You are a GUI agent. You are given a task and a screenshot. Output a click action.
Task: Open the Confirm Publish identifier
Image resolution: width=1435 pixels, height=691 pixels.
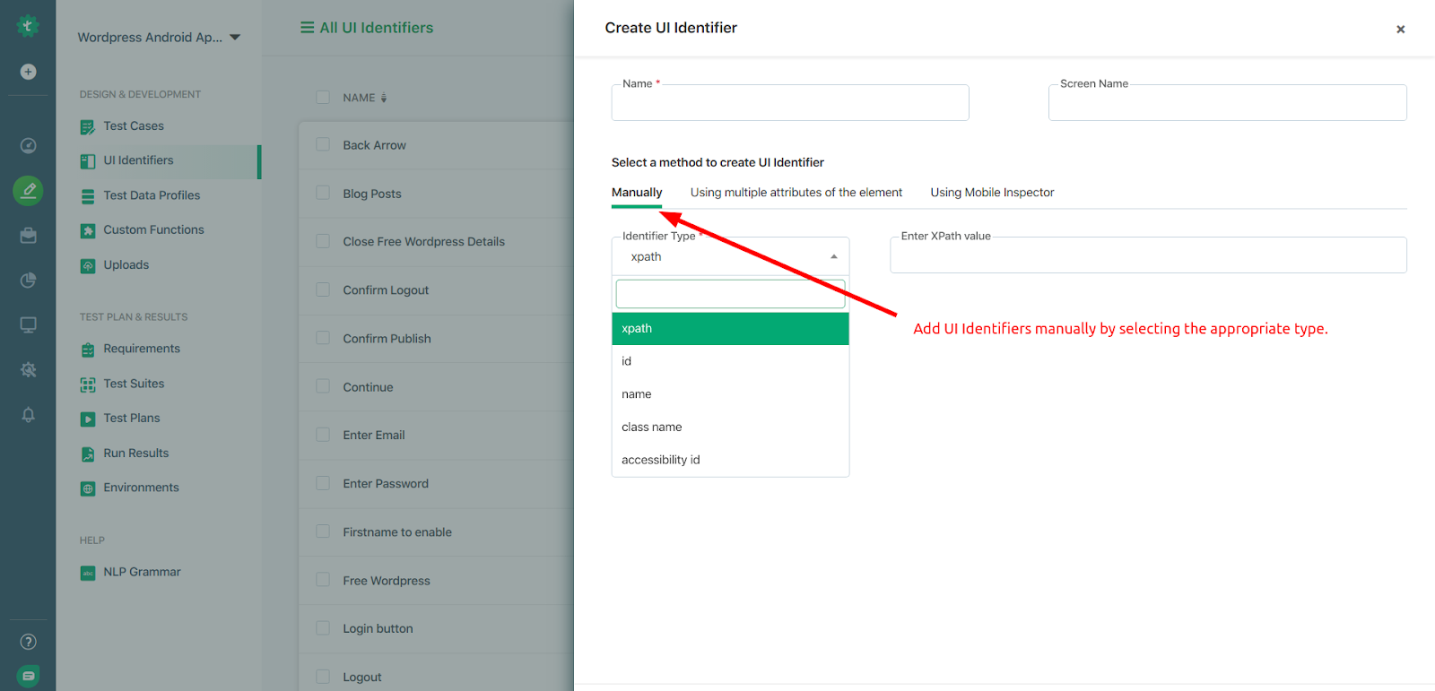coord(387,339)
